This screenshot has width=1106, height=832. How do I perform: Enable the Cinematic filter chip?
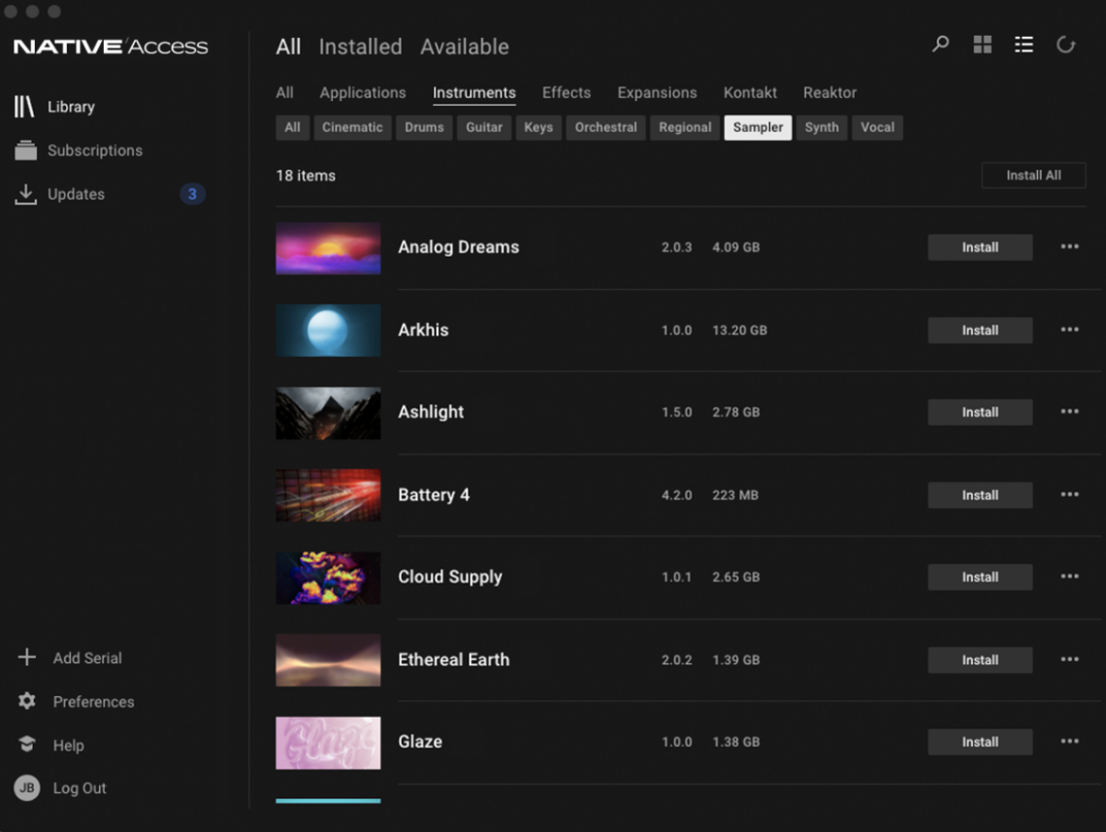tap(352, 127)
